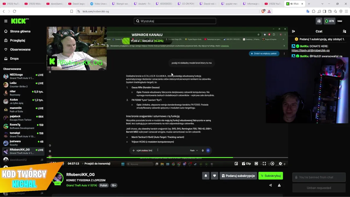The height and width of the screenshot is (197, 350).
Task: Click Grand Theft Auto V (GTA) category link
Action: pos(81,185)
